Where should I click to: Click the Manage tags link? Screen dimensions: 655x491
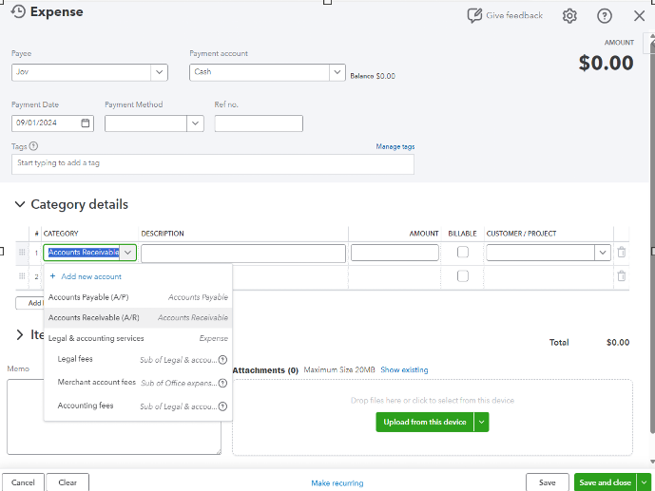(395, 146)
